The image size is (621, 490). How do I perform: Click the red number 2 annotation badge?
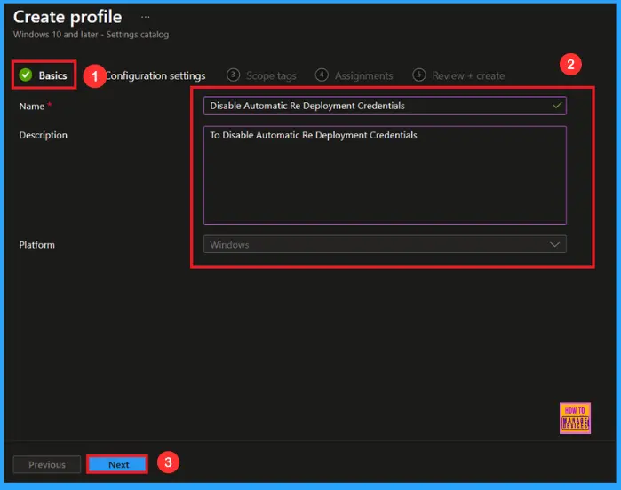click(x=573, y=64)
